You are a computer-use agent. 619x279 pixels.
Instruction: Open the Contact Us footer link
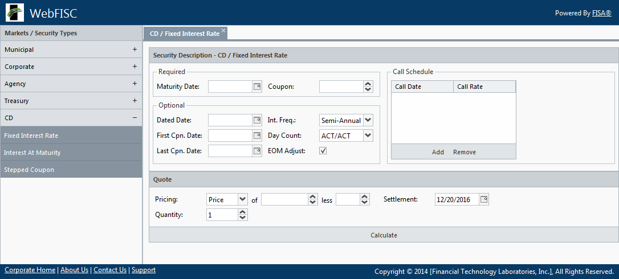(109, 270)
